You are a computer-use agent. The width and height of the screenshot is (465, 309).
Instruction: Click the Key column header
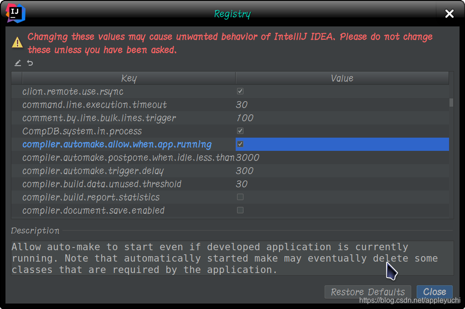(x=129, y=78)
